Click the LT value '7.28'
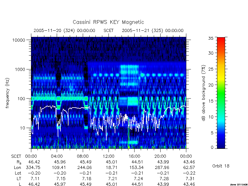The width and height of the screenshot is (248, 186). pos(164,179)
